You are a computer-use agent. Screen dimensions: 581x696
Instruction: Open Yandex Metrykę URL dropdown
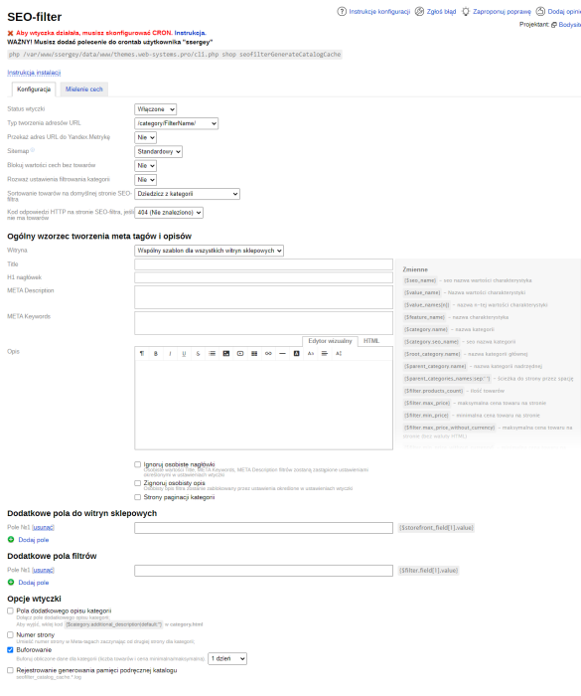click(x=145, y=137)
